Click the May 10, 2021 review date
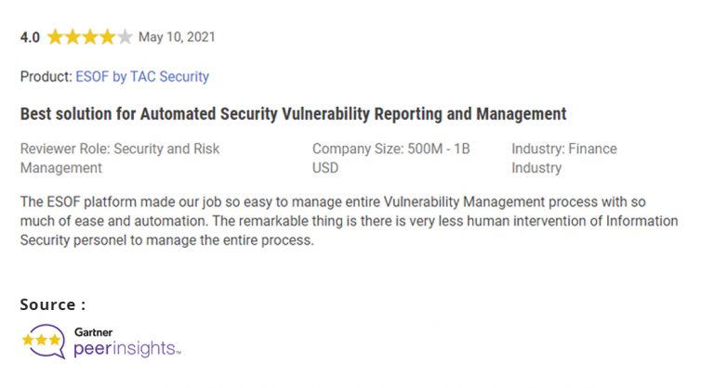 click(x=177, y=37)
